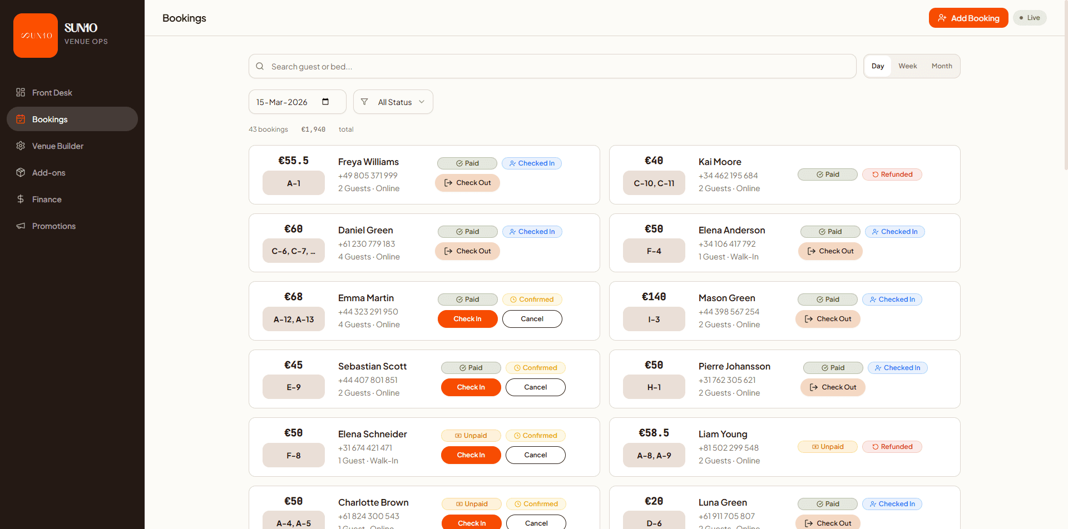This screenshot has height=529, width=1068.
Task: Open the All Status filter dropdown
Action: pos(393,102)
